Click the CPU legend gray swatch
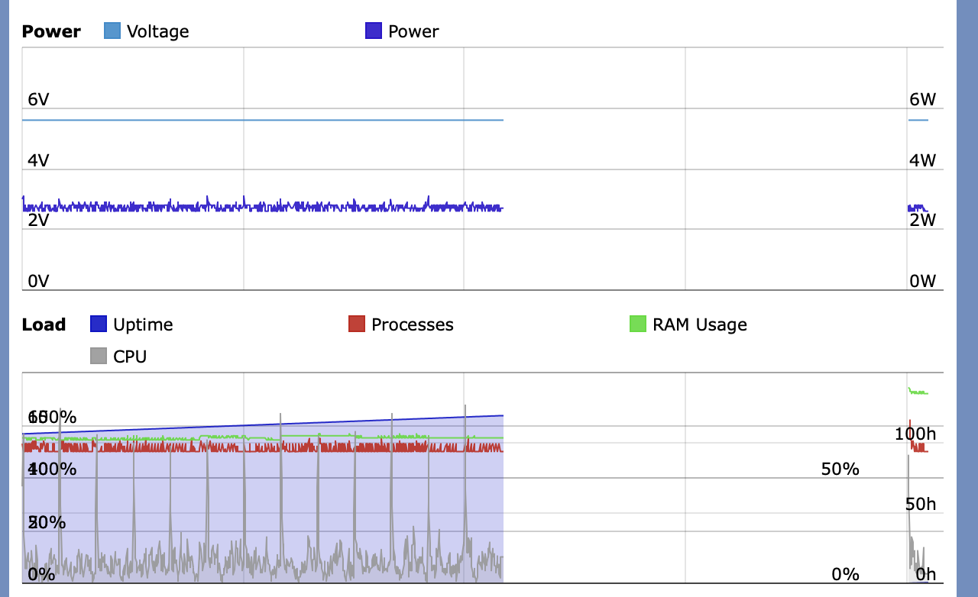978x597 pixels. click(99, 357)
